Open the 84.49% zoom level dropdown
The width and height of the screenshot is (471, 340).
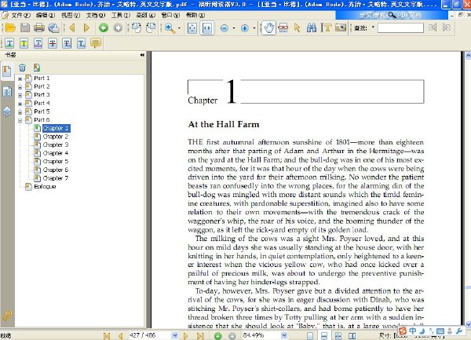coord(284,335)
